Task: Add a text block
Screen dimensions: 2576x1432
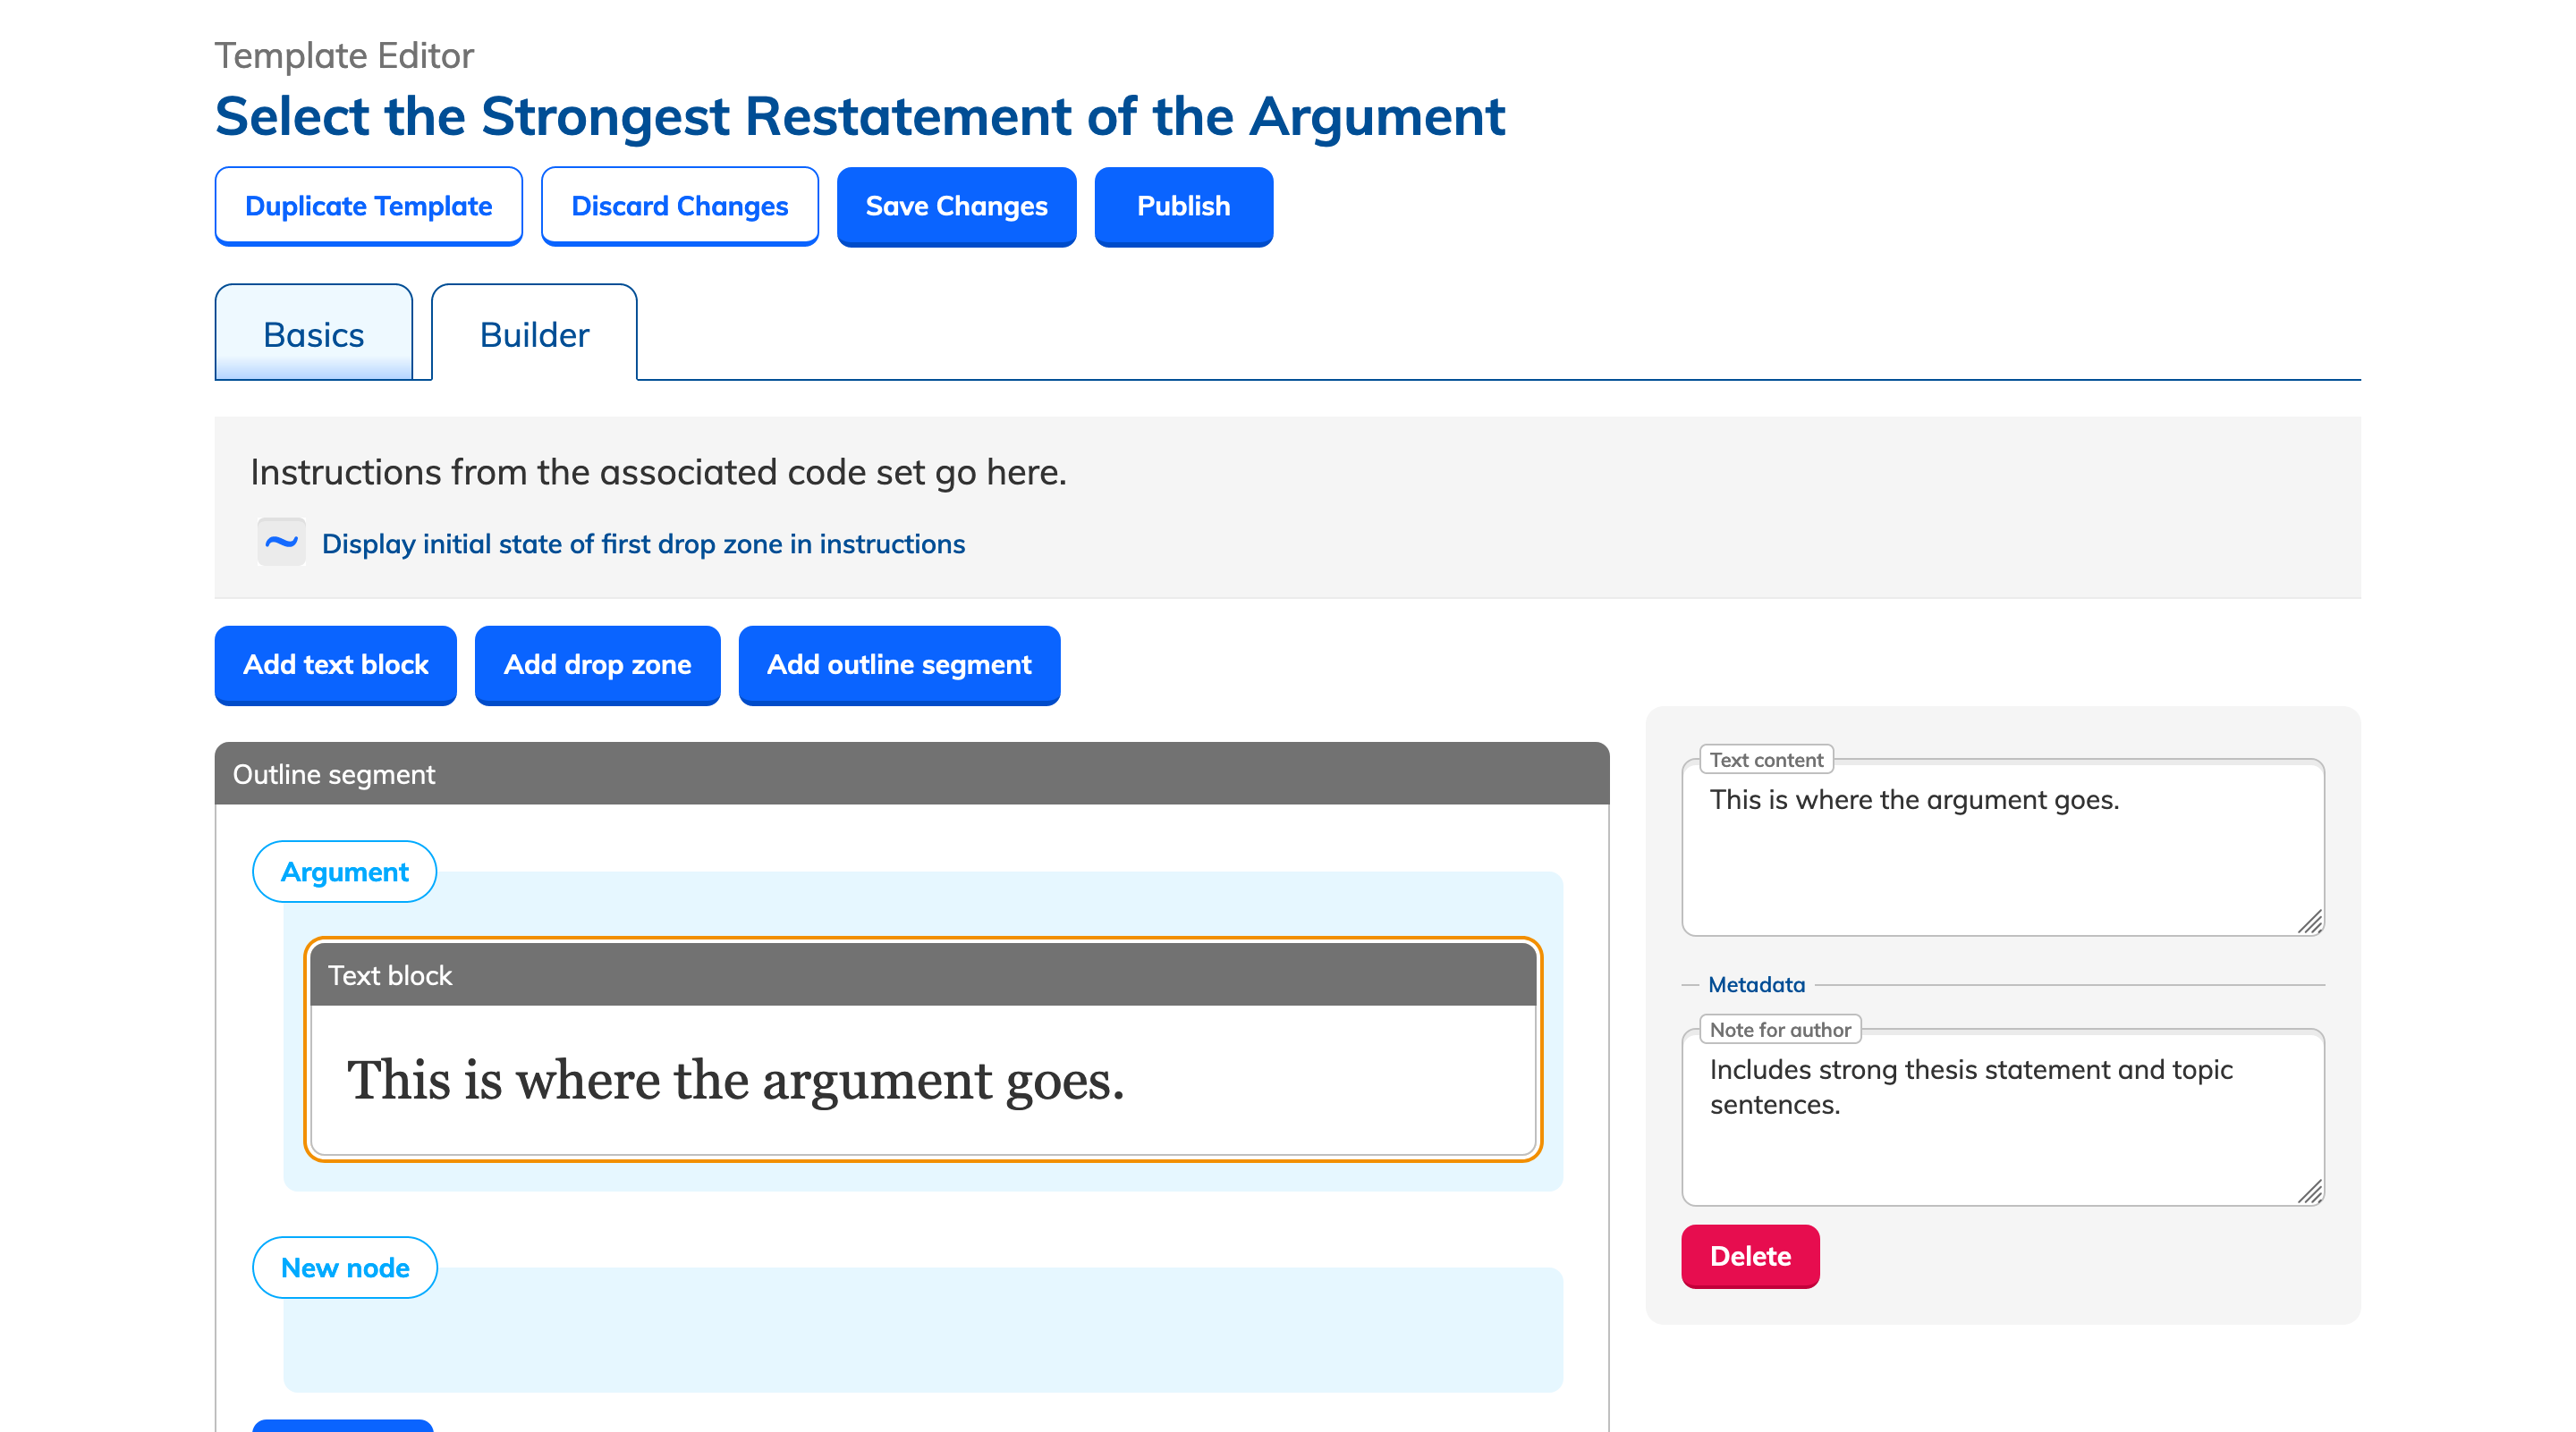Action: (x=335, y=664)
